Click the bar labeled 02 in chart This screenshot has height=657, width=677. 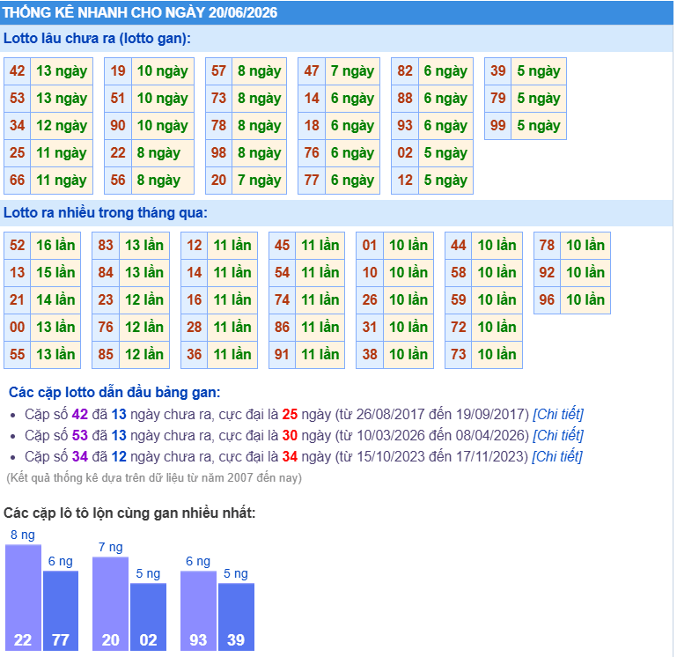pos(148,616)
